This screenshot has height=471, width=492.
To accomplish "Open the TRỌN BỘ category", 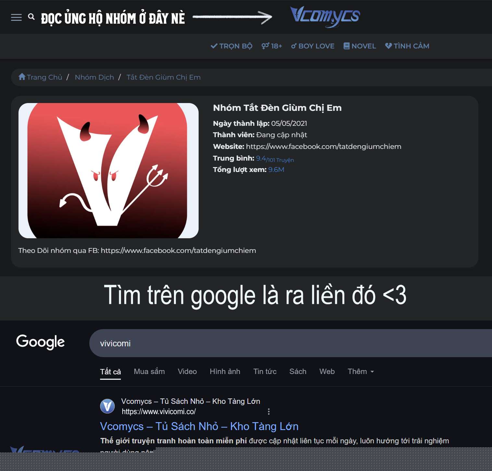I will pos(231,46).
